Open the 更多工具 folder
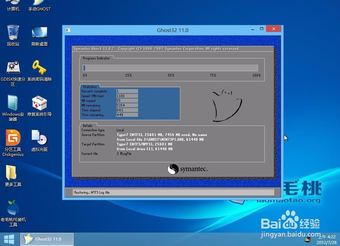The height and width of the screenshot is (246, 340). tap(13, 176)
